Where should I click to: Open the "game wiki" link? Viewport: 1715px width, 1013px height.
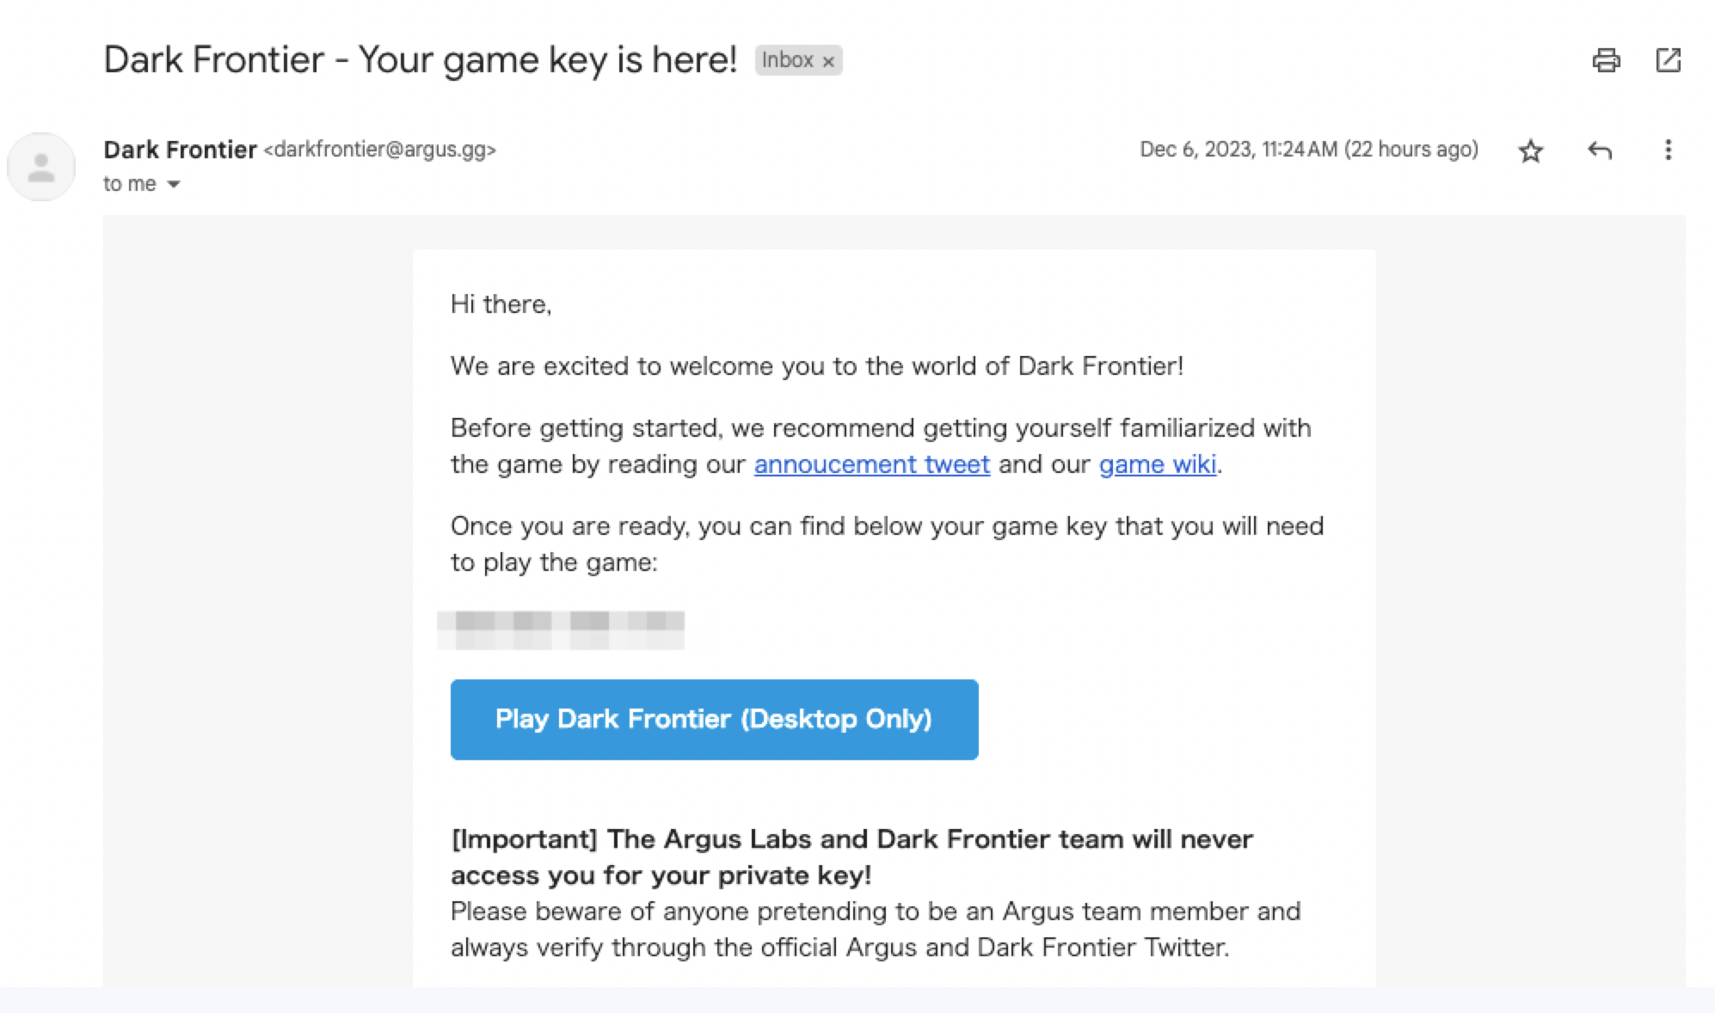coord(1157,464)
